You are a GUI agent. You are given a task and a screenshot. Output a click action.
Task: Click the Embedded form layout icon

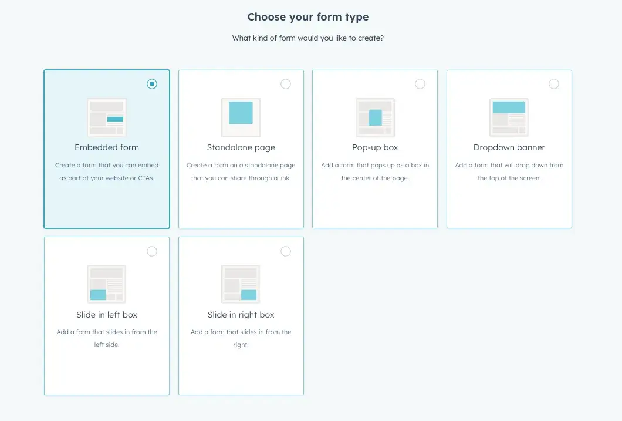point(107,117)
